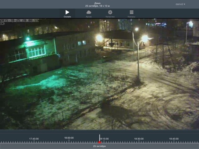199x149 pixels.
Task: Click the Демо camera title header
Action: (x=97, y=3)
